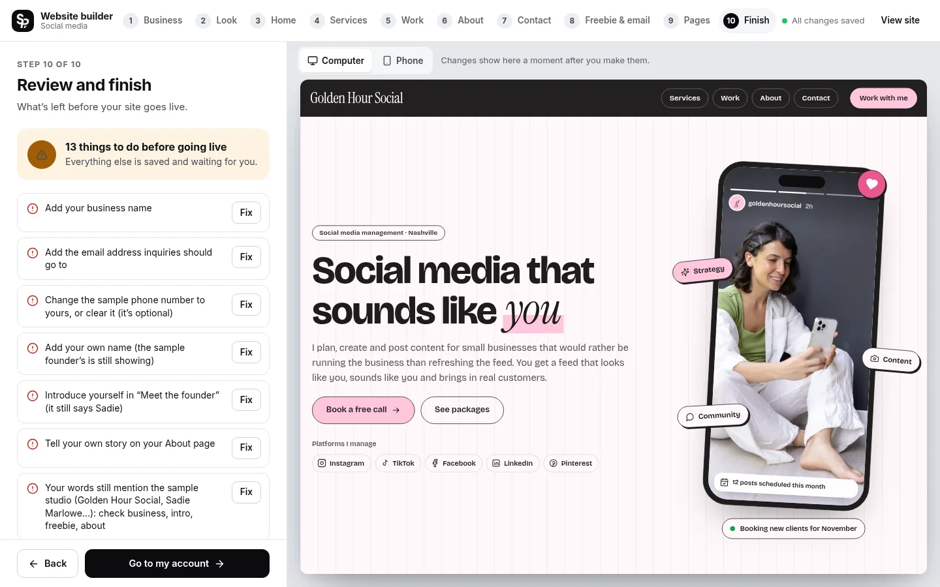Screen dimensions: 940x587
Task: Select step 10 Finish
Action: point(747,21)
